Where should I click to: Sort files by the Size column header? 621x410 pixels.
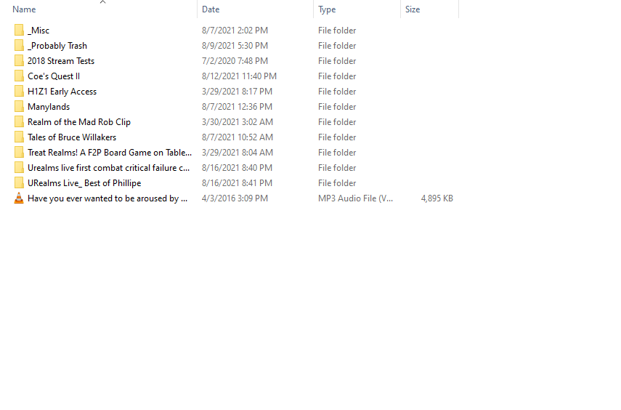coord(413,9)
